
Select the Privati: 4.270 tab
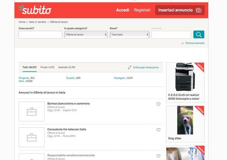pos(47,67)
